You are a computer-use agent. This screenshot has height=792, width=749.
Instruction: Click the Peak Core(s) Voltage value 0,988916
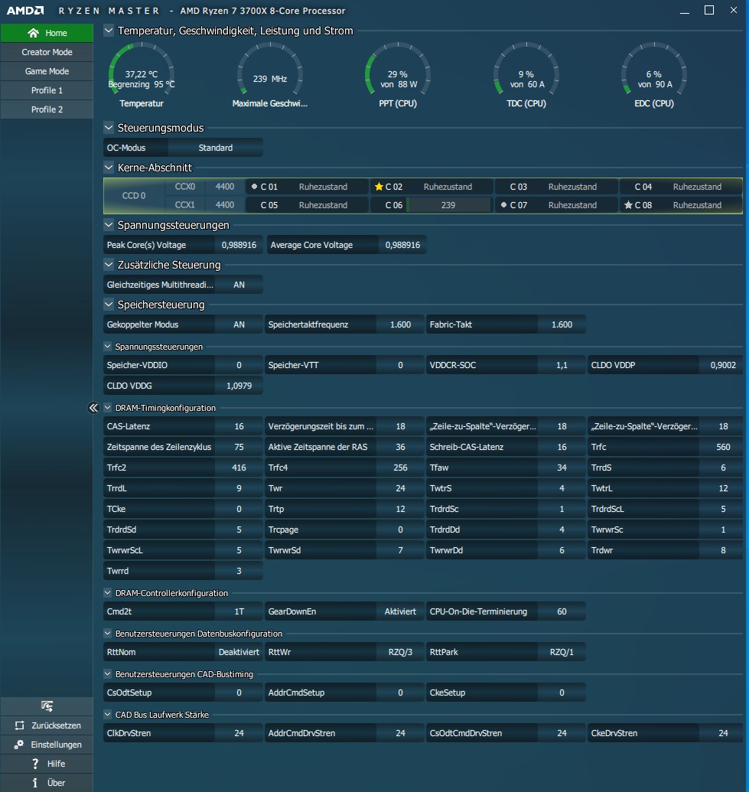239,245
